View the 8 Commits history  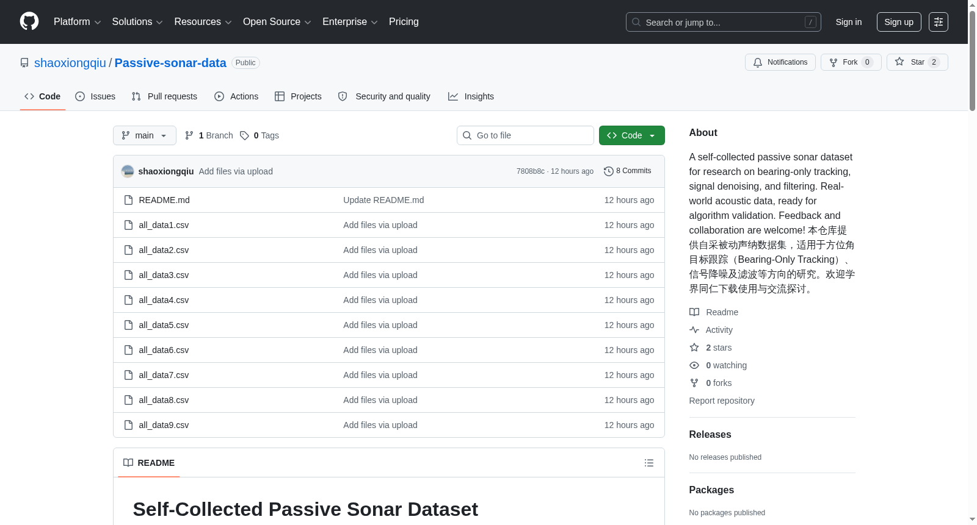pos(628,171)
